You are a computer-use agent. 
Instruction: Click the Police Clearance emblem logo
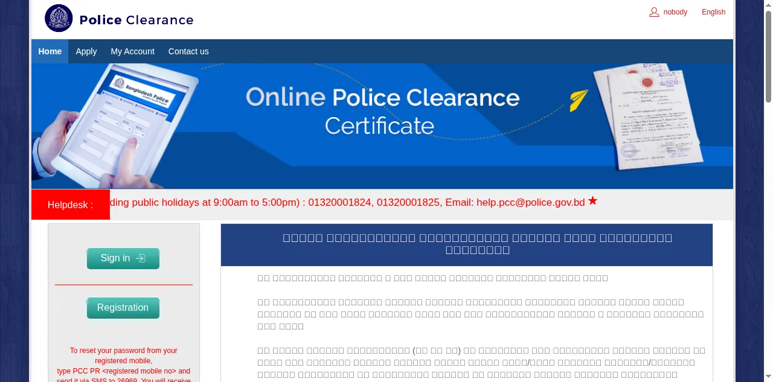pos(59,19)
